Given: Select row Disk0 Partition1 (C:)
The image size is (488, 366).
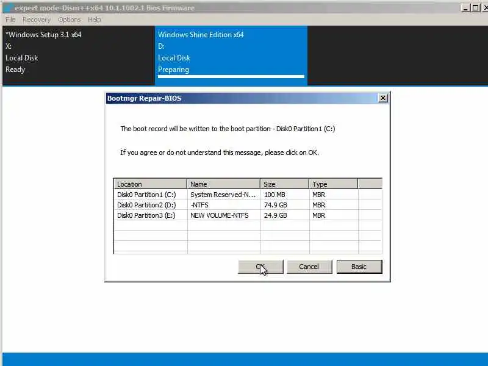Looking at the screenshot, I should pos(248,195).
